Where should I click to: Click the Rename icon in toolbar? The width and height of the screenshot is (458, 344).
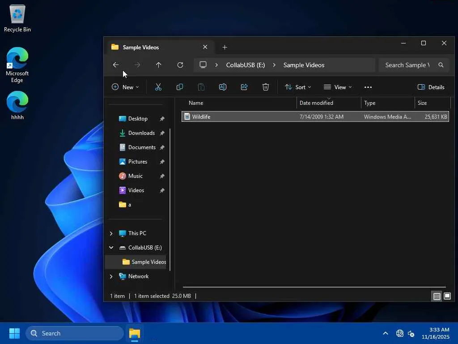pyautogui.click(x=223, y=87)
